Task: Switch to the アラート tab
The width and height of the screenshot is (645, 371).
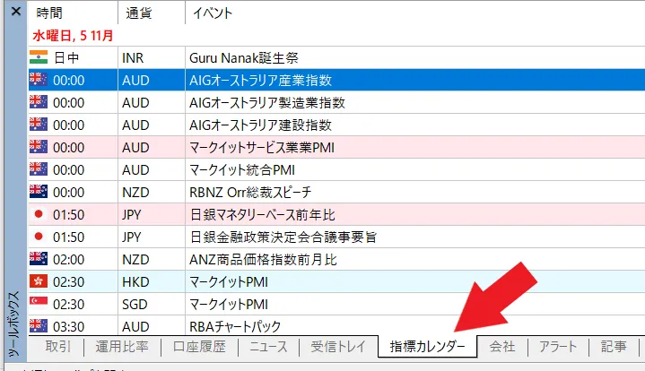Action: 558,347
